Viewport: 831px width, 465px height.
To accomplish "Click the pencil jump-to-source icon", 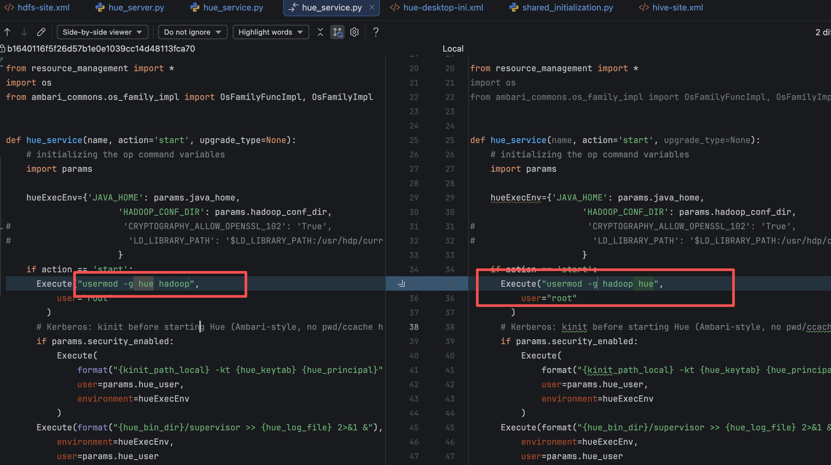I will coord(41,32).
